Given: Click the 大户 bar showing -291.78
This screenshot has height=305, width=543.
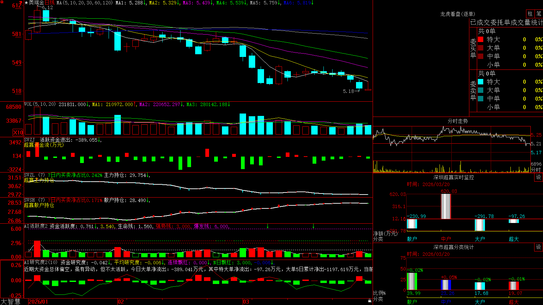Looking at the screenshot, I should pyautogui.click(x=480, y=225).
